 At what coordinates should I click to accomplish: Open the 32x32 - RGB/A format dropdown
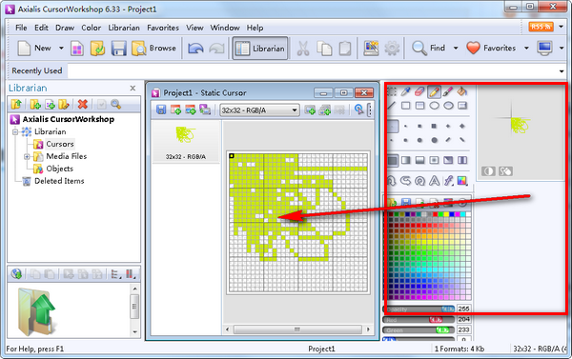click(259, 110)
